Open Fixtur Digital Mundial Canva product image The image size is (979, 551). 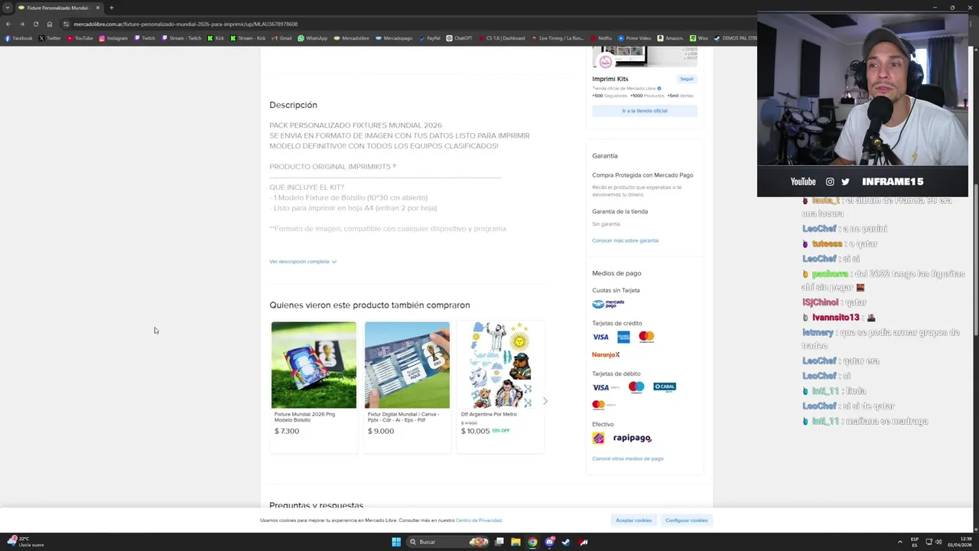tap(407, 365)
